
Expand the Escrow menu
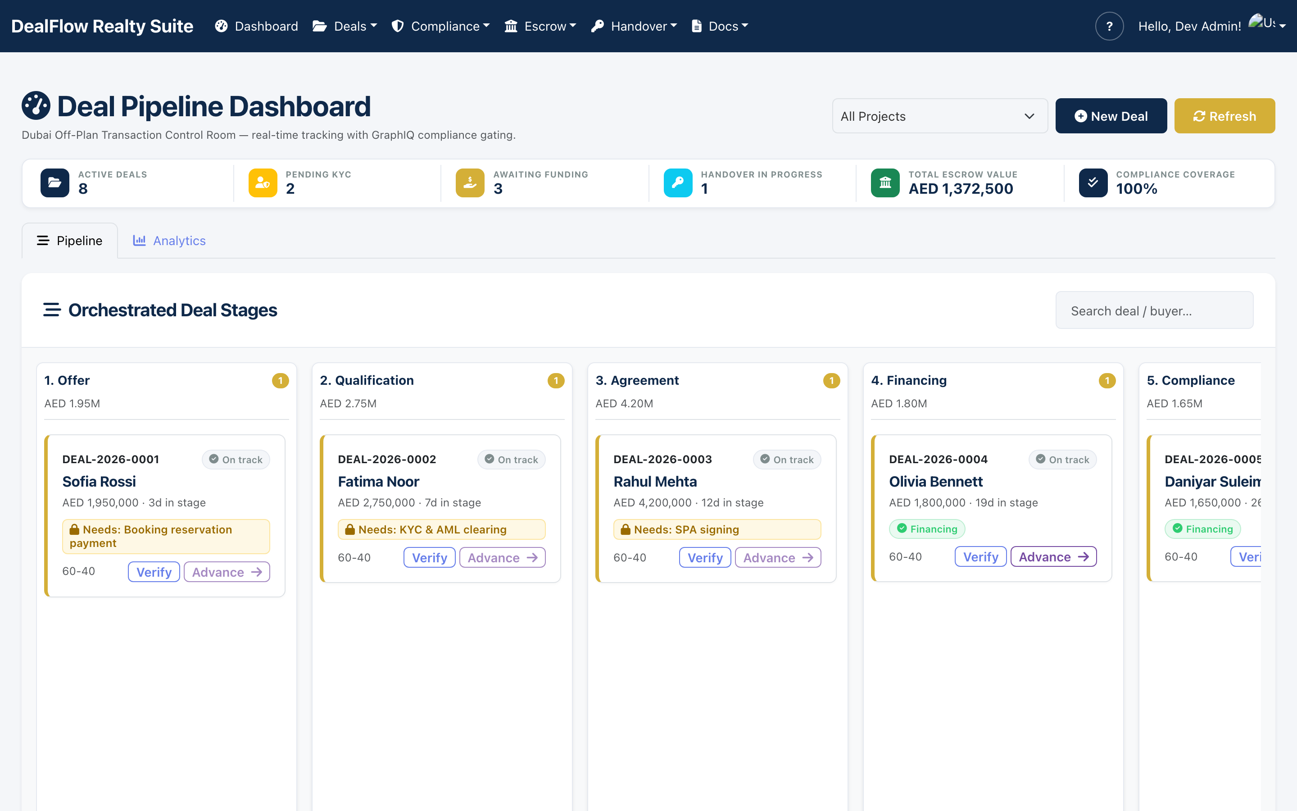540,26
